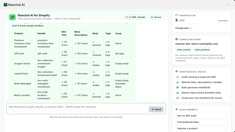The image size is (235, 132).
Task: Choose the Improve a product prompt
Action: [x=202, y=128]
